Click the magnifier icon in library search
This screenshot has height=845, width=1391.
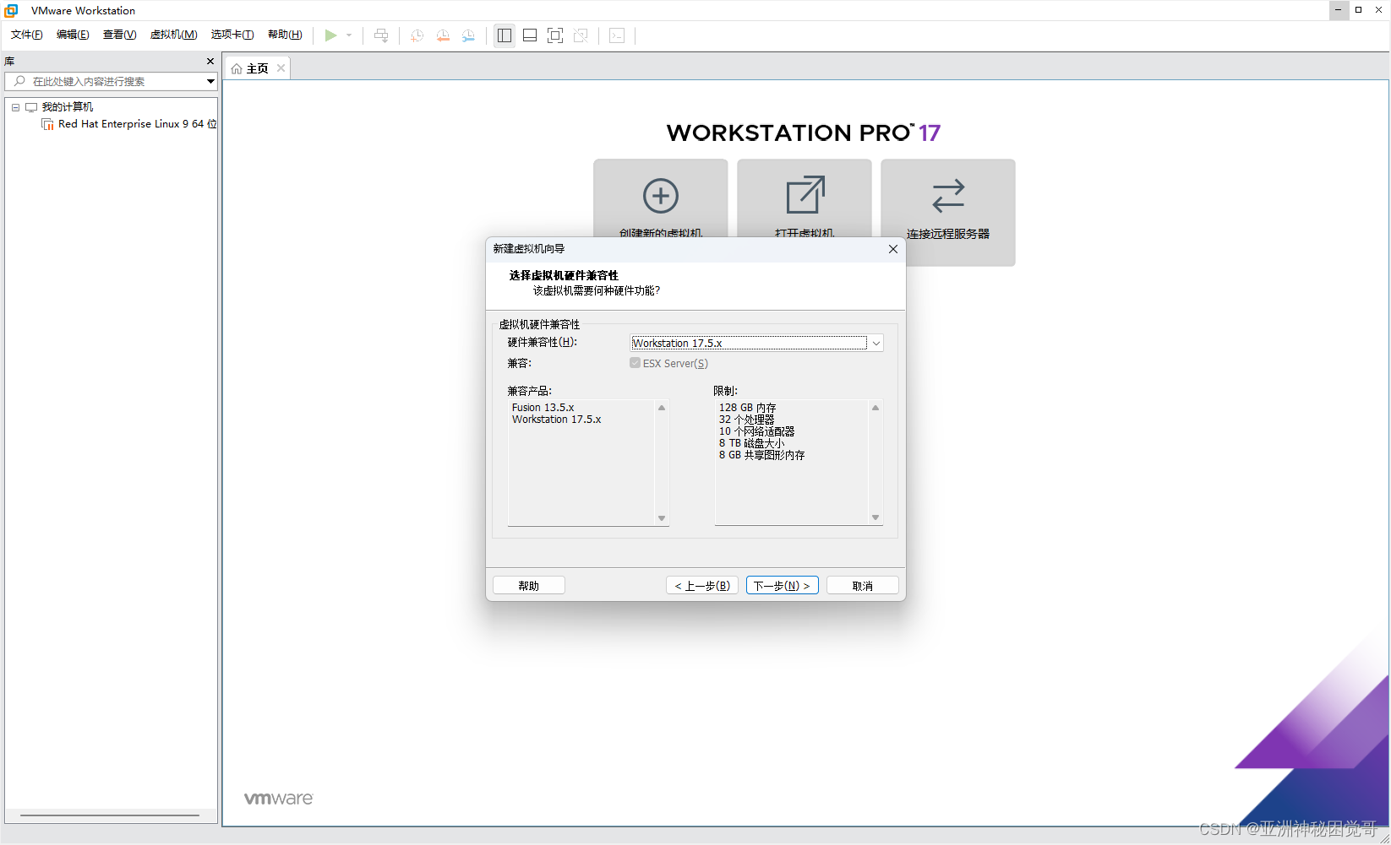[x=19, y=81]
